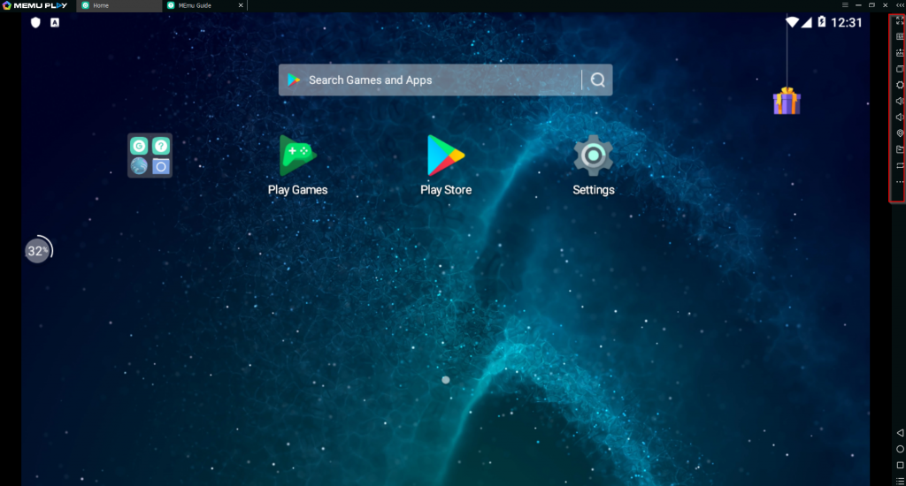Rotate screen using sidebar icon
Viewport: 906px width, 486px height.
[x=900, y=165]
